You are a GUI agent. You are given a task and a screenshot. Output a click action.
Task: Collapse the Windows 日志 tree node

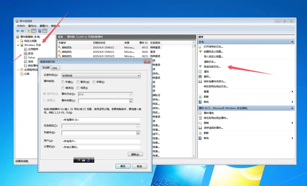pyautogui.click(x=18, y=45)
